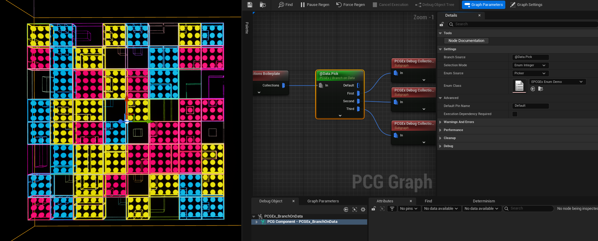Screen dimensions: 598x241
Task: Open the Enum Source Picker dropdown
Action: 530,73
